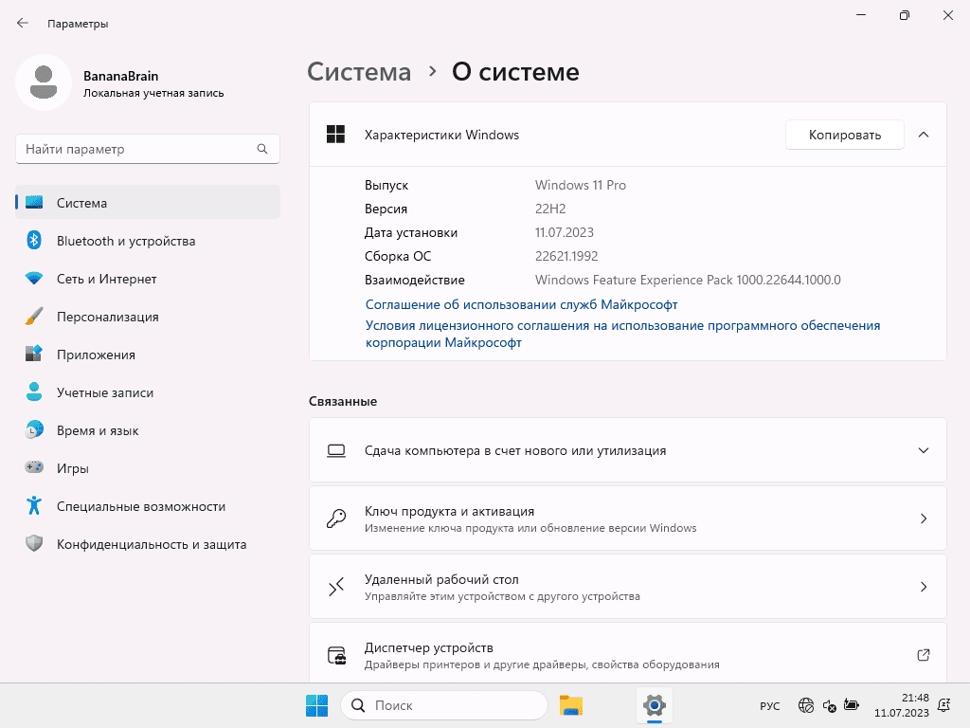The width and height of the screenshot is (970, 728).
Task: Go to Персонализация settings
Action: [148, 317]
